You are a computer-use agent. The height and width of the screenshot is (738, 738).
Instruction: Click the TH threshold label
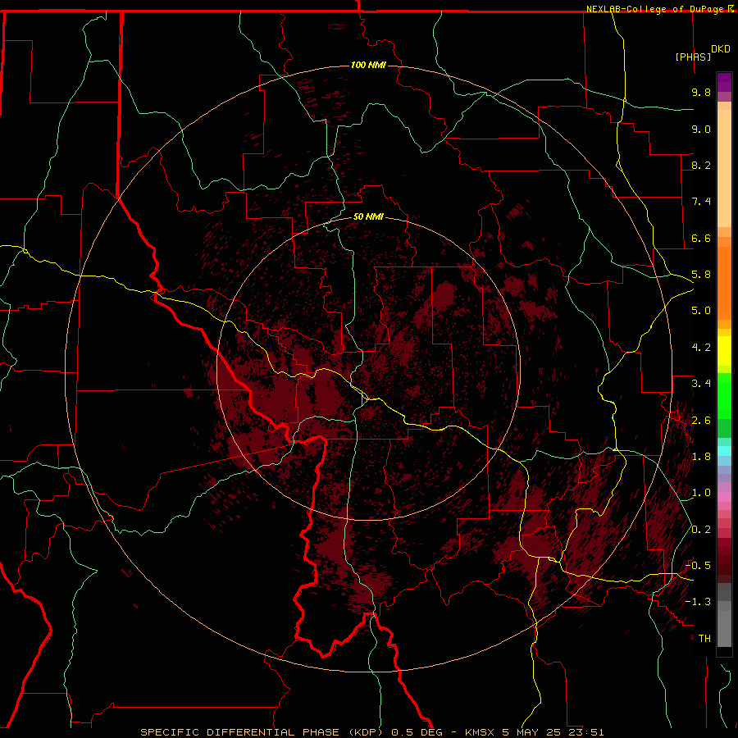[704, 639]
